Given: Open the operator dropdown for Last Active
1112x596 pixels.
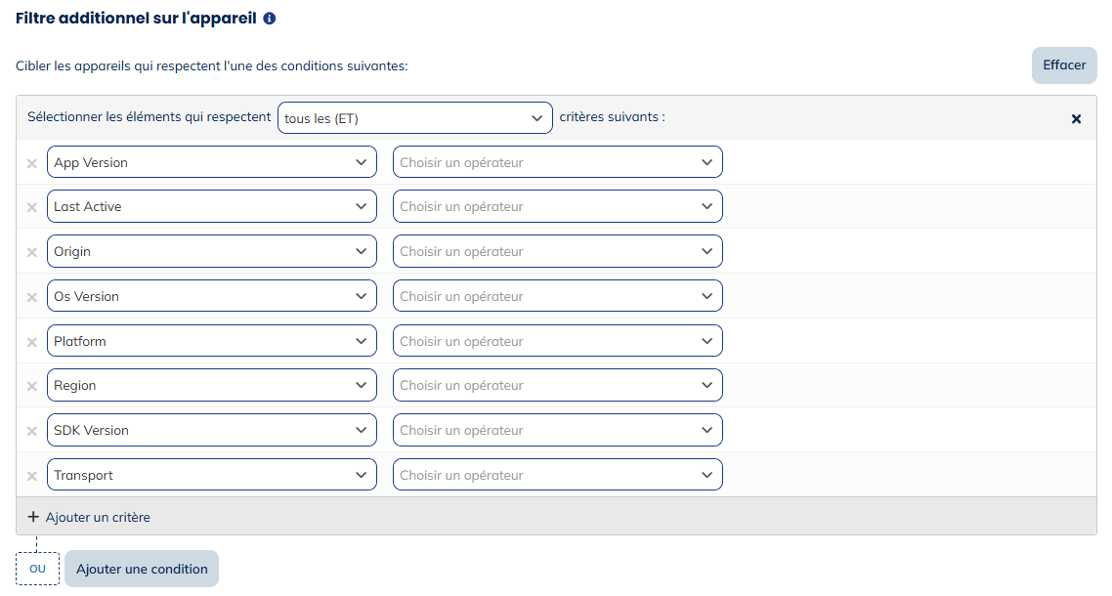Looking at the screenshot, I should pos(557,206).
